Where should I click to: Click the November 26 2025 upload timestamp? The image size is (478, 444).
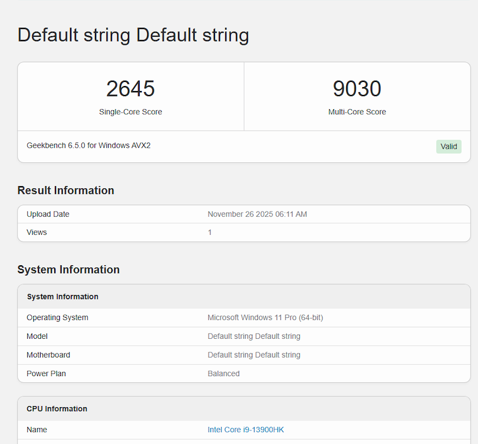point(257,214)
